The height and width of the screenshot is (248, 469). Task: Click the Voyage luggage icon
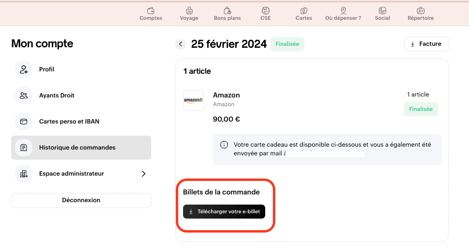click(x=189, y=11)
